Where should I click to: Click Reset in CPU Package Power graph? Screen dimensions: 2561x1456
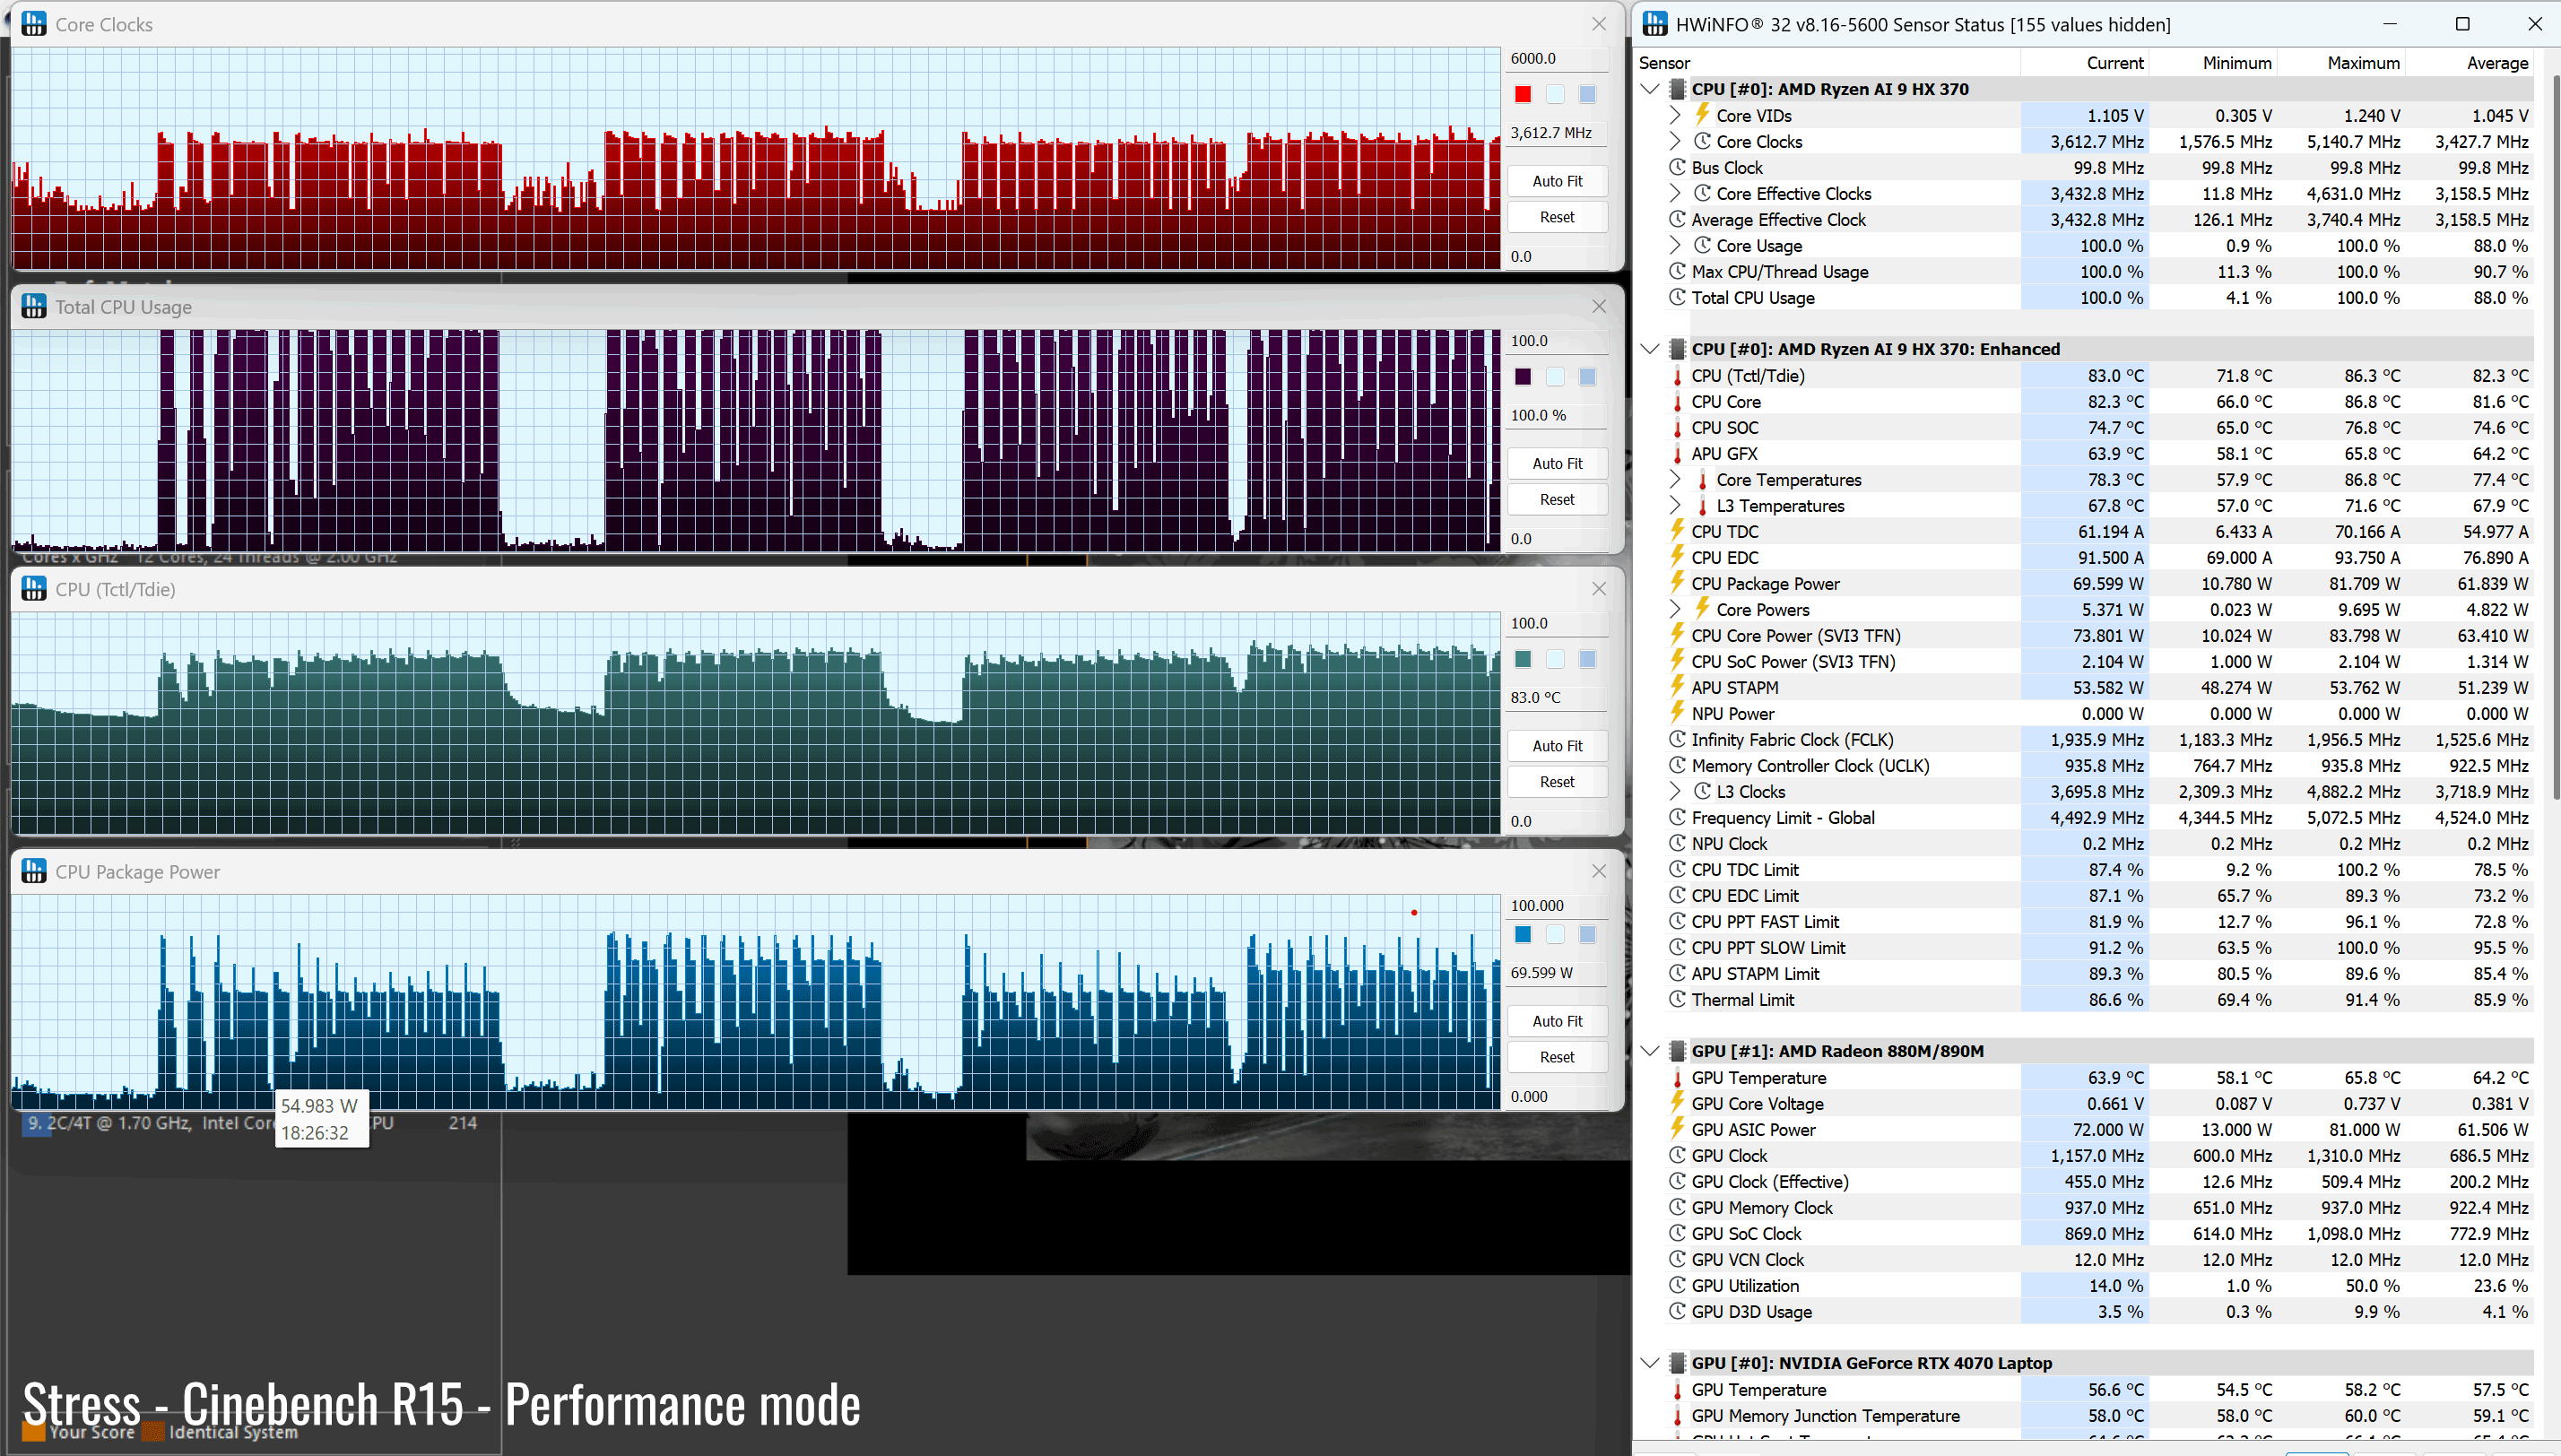tap(1557, 1057)
